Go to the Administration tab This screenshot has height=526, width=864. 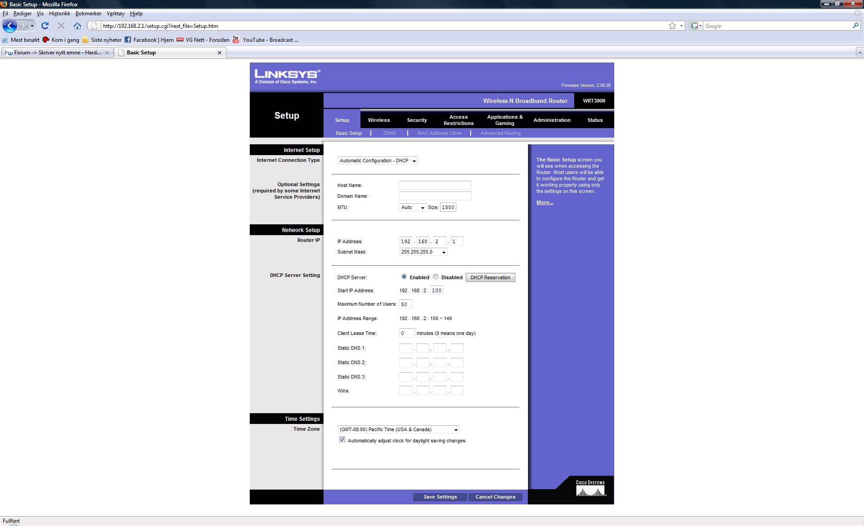click(x=552, y=120)
